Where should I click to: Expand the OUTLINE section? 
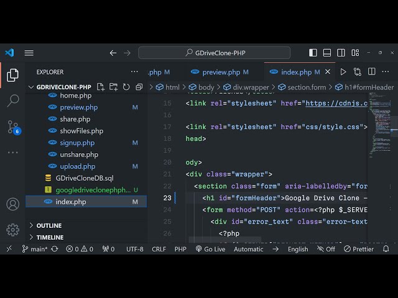[49, 225]
